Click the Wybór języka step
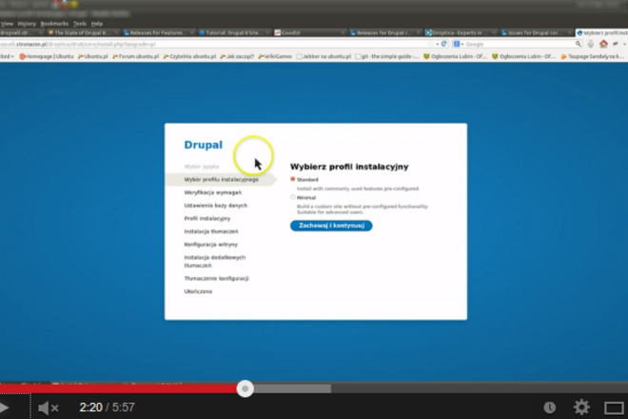Viewport: 628px width, 419px height. tap(202, 167)
